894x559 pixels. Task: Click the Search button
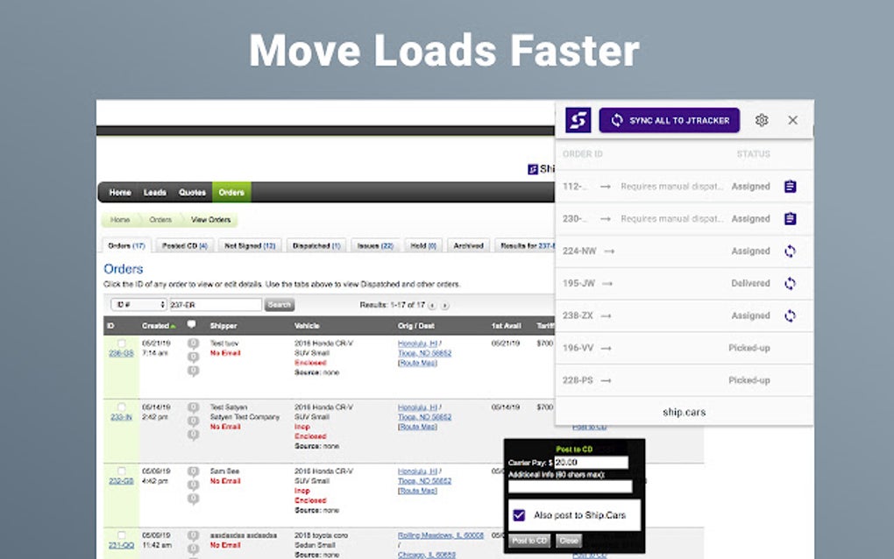[x=280, y=305]
